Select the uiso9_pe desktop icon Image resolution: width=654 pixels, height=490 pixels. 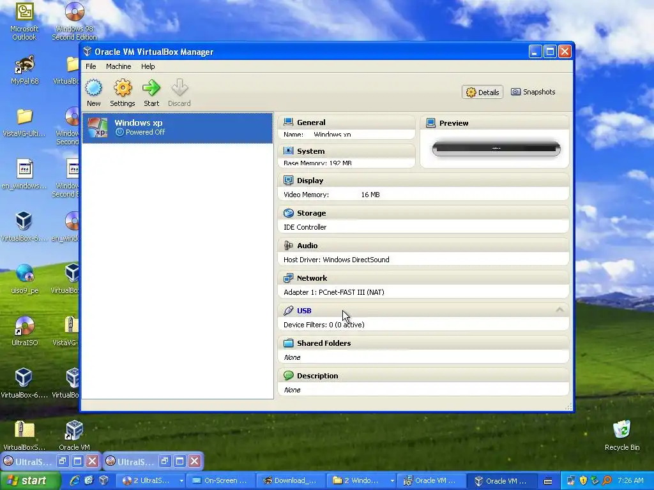(x=24, y=274)
